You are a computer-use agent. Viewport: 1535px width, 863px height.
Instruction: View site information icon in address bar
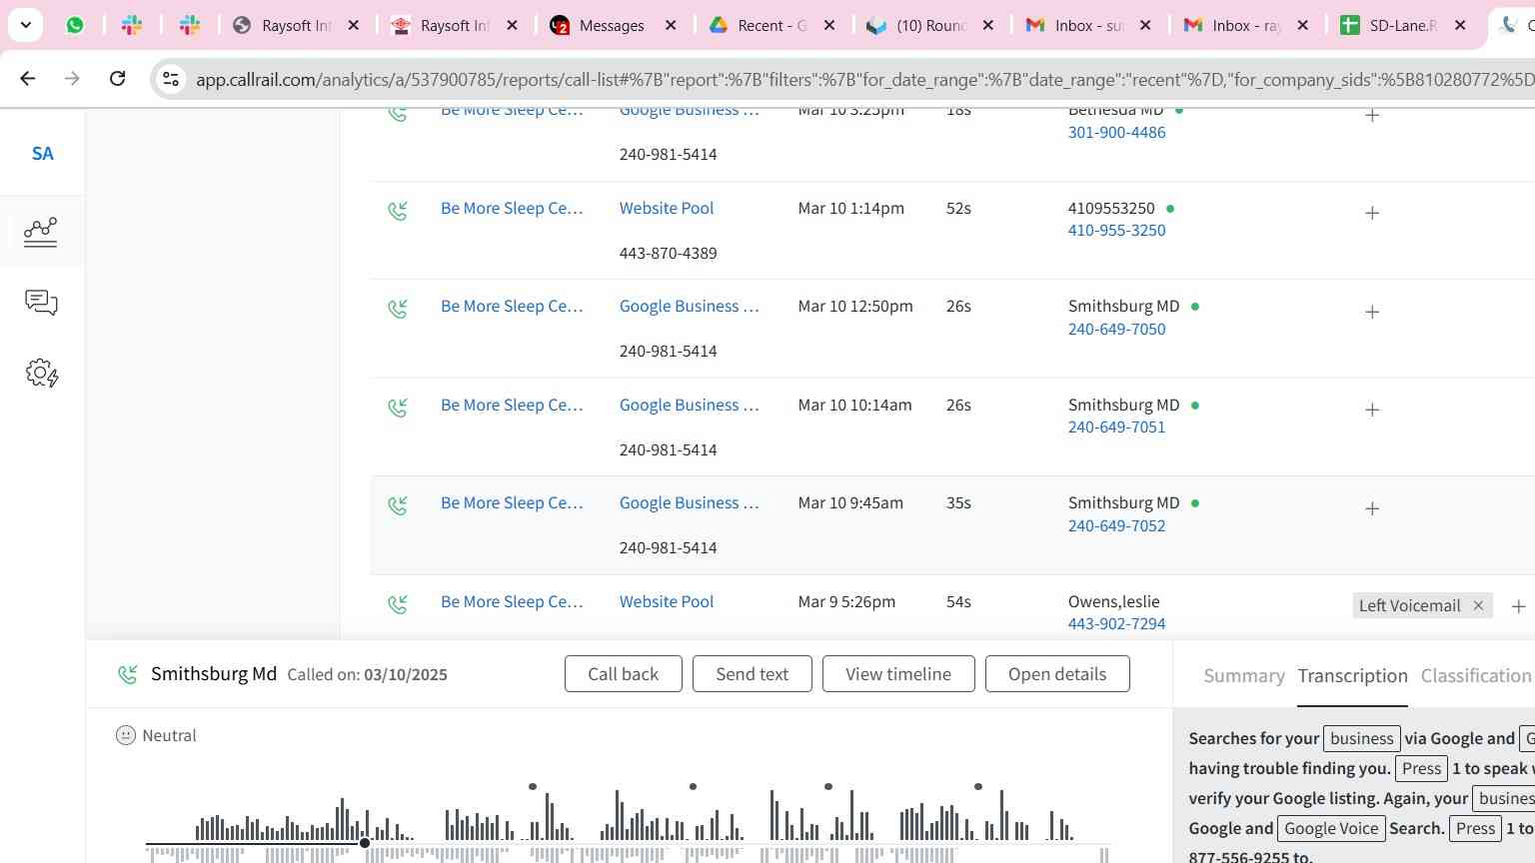tap(171, 78)
